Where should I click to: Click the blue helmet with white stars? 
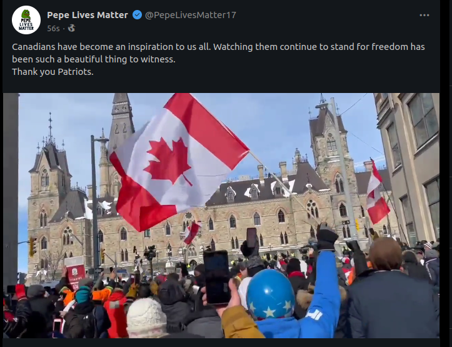click(271, 294)
